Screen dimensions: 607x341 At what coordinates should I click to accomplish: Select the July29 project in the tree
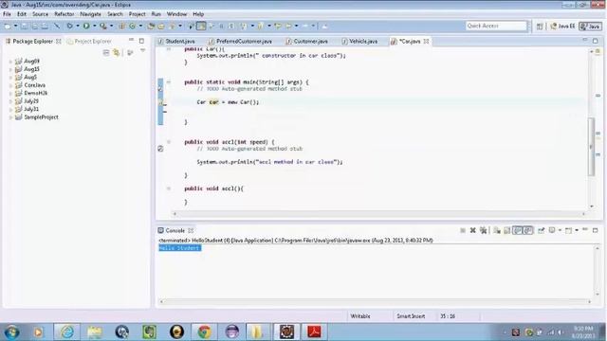pos(31,101)
